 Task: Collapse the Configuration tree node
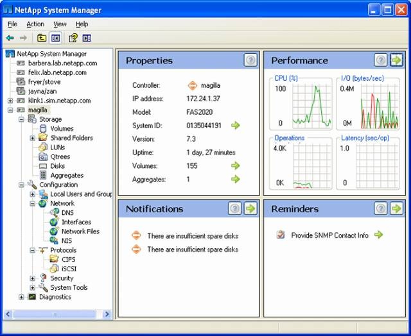click(21, 185)
